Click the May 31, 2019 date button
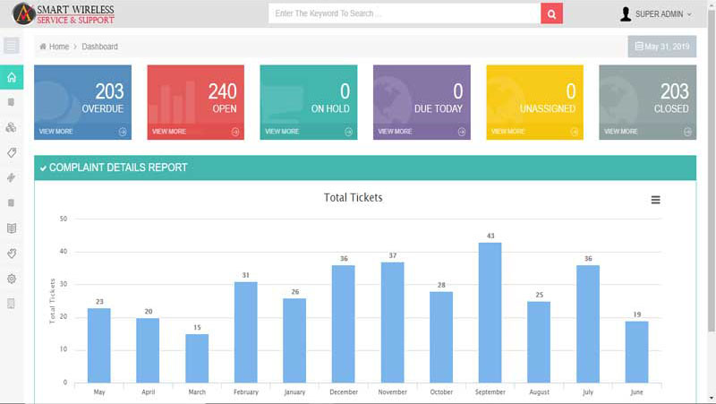 pyautogui.click(x=661, y=47)
